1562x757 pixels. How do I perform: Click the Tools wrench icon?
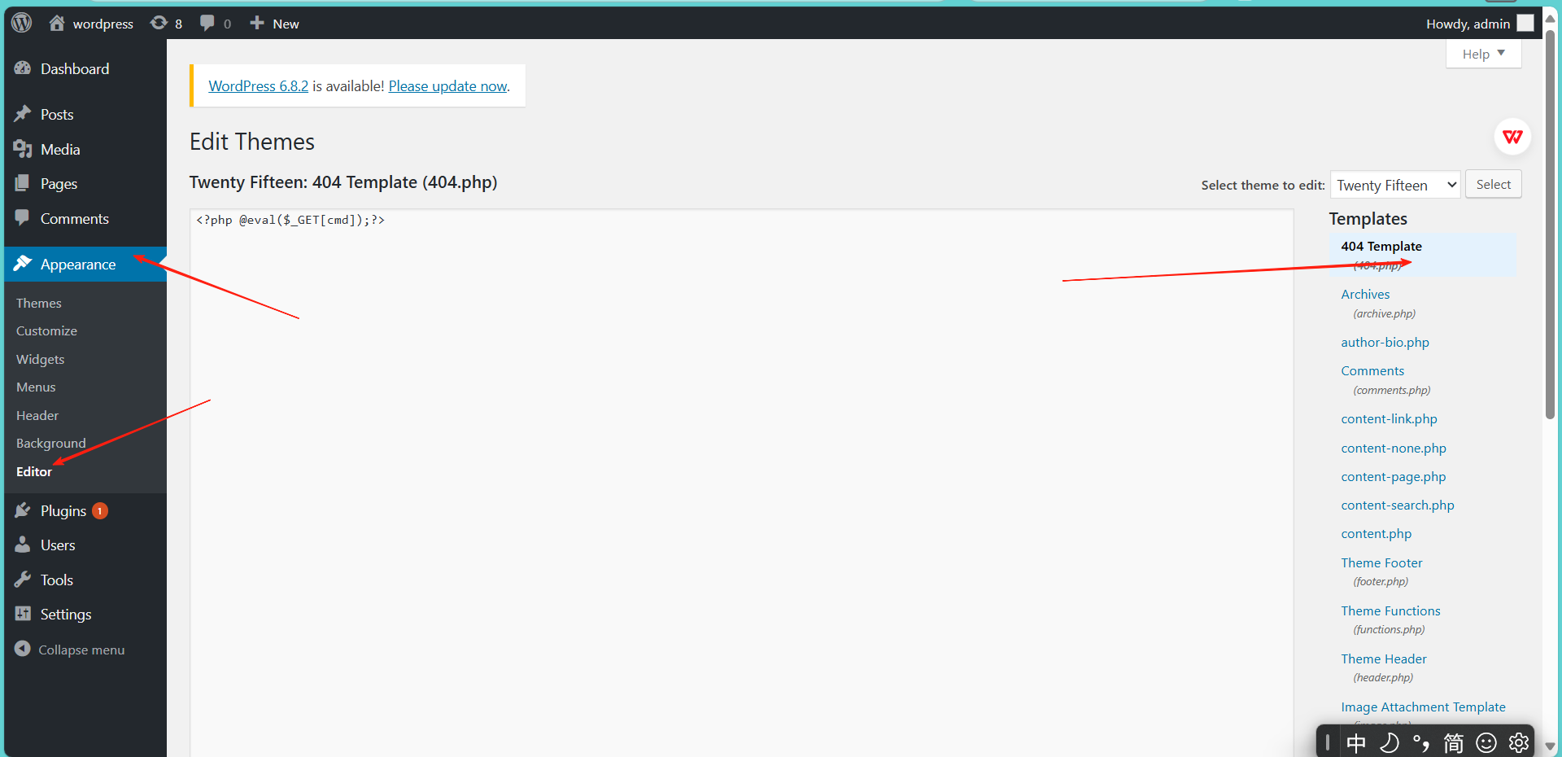[x=23, y=580]
